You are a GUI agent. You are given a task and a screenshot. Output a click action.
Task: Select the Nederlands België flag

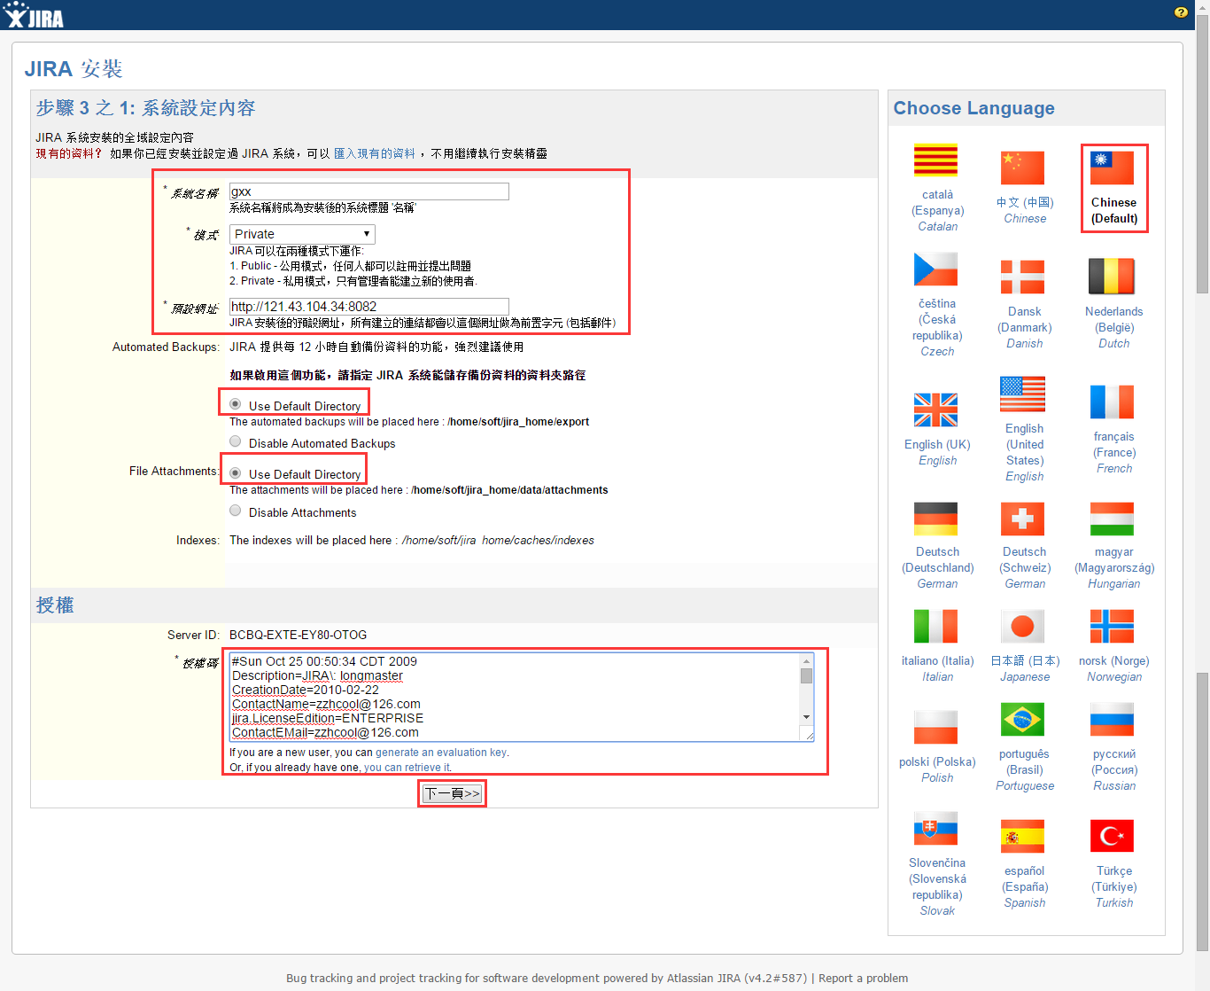1113,277
